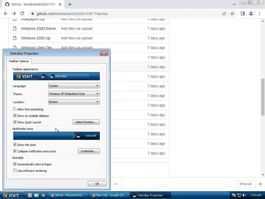Select Taskbar Options tab

tap(19, 61)
